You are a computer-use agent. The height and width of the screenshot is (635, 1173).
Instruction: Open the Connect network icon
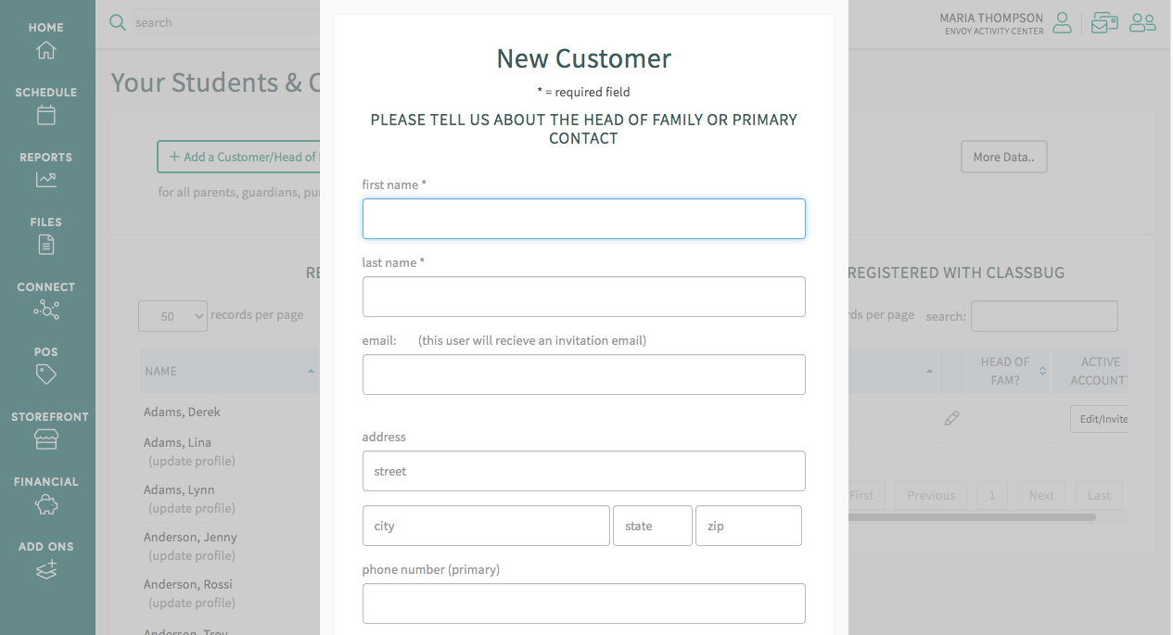pos(45,310)
